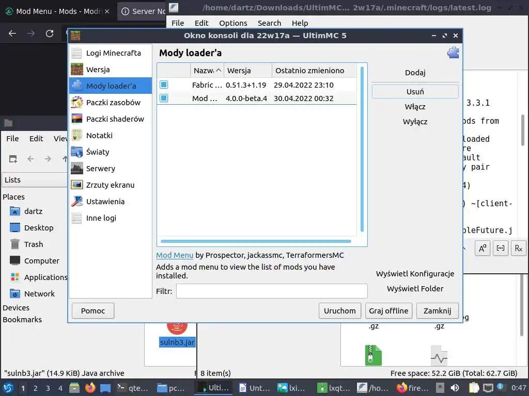Open clipboard manager tray icon
This screenshot has height=396, width=529.
coord(474,388)
